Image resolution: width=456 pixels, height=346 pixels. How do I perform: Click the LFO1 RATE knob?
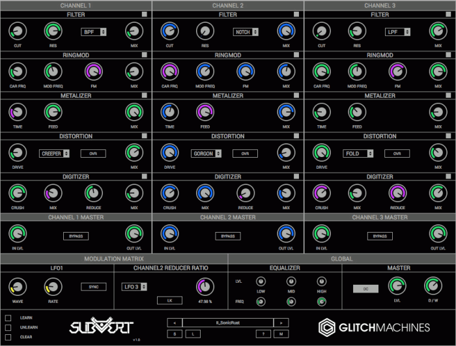coord(53,287)
